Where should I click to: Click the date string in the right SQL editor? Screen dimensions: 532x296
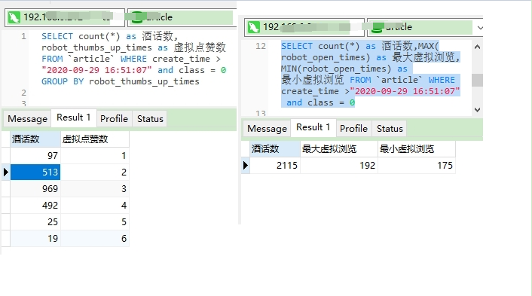(x=405, y=92)
